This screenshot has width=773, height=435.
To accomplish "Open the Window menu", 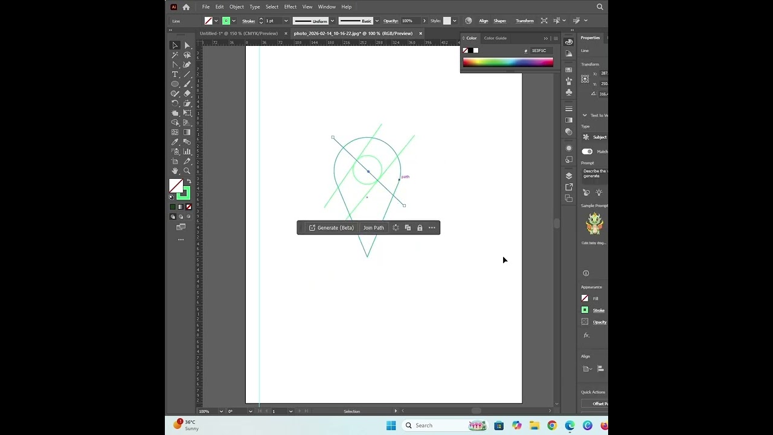I will [327, 7].
